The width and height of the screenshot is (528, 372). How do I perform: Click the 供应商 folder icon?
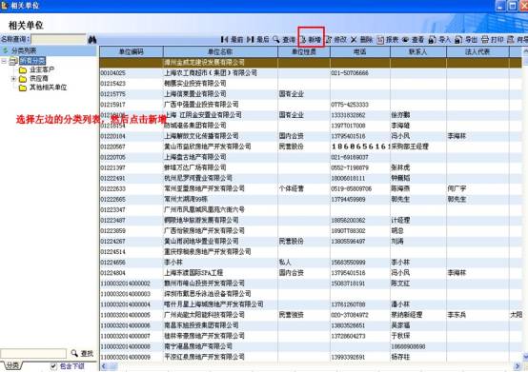tap(23, 79)
